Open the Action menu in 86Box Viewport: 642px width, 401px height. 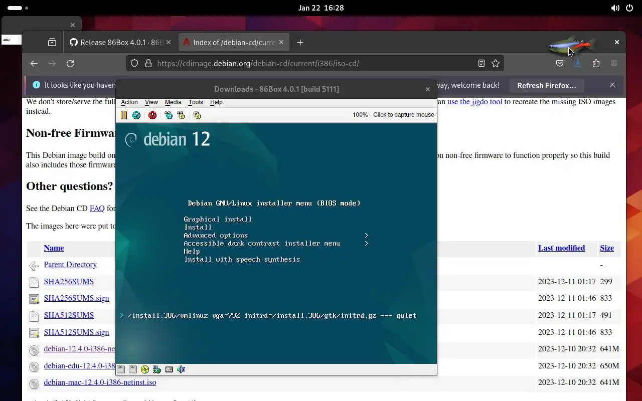(x=129, y=102)
